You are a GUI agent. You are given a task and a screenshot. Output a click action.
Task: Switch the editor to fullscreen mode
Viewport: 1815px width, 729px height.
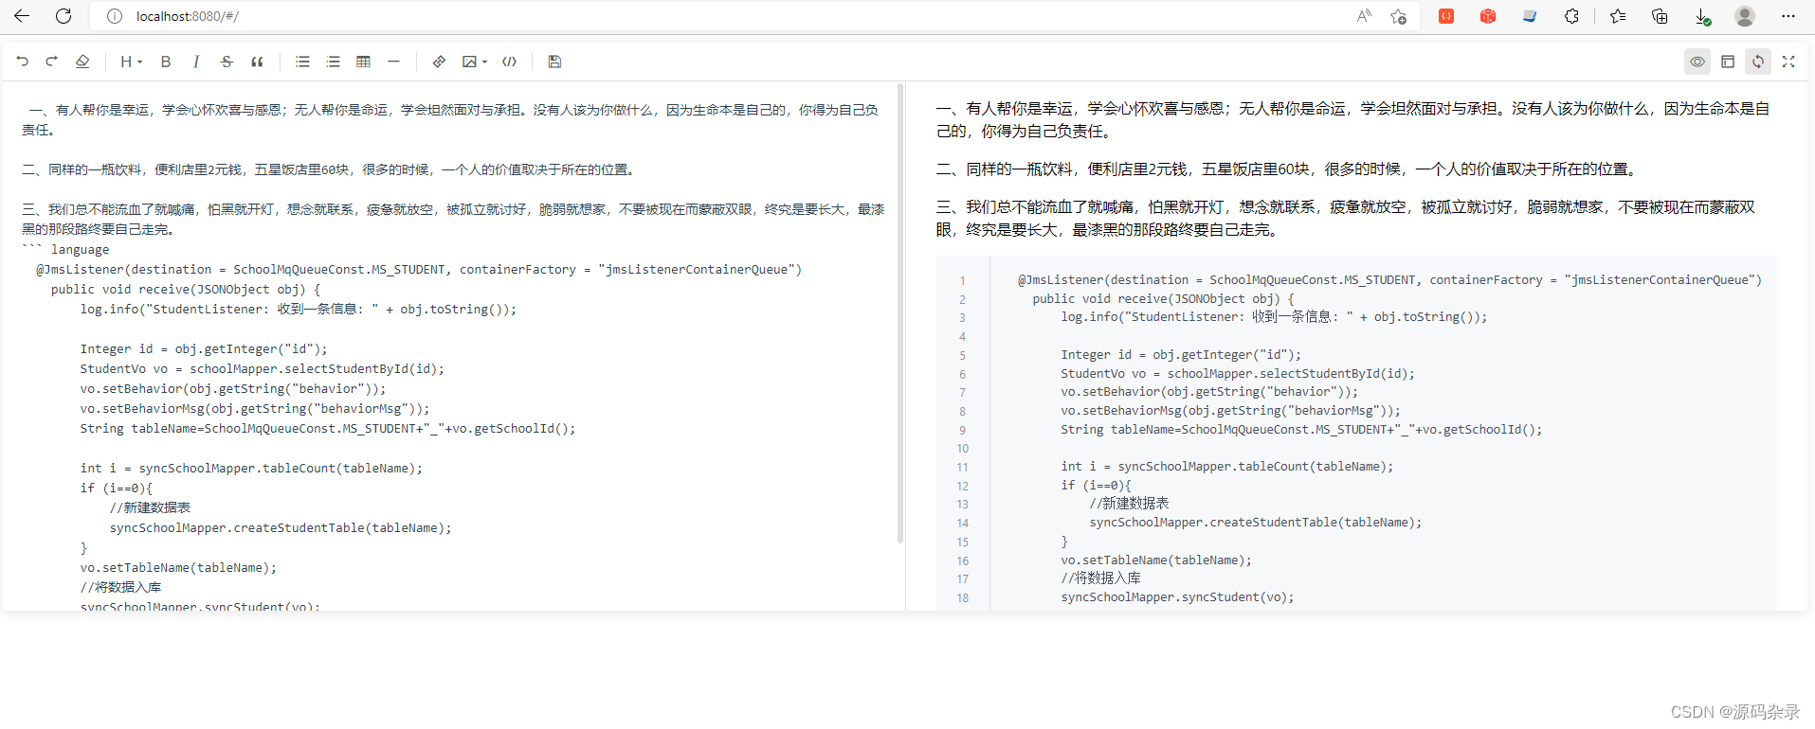(1788, 62)
